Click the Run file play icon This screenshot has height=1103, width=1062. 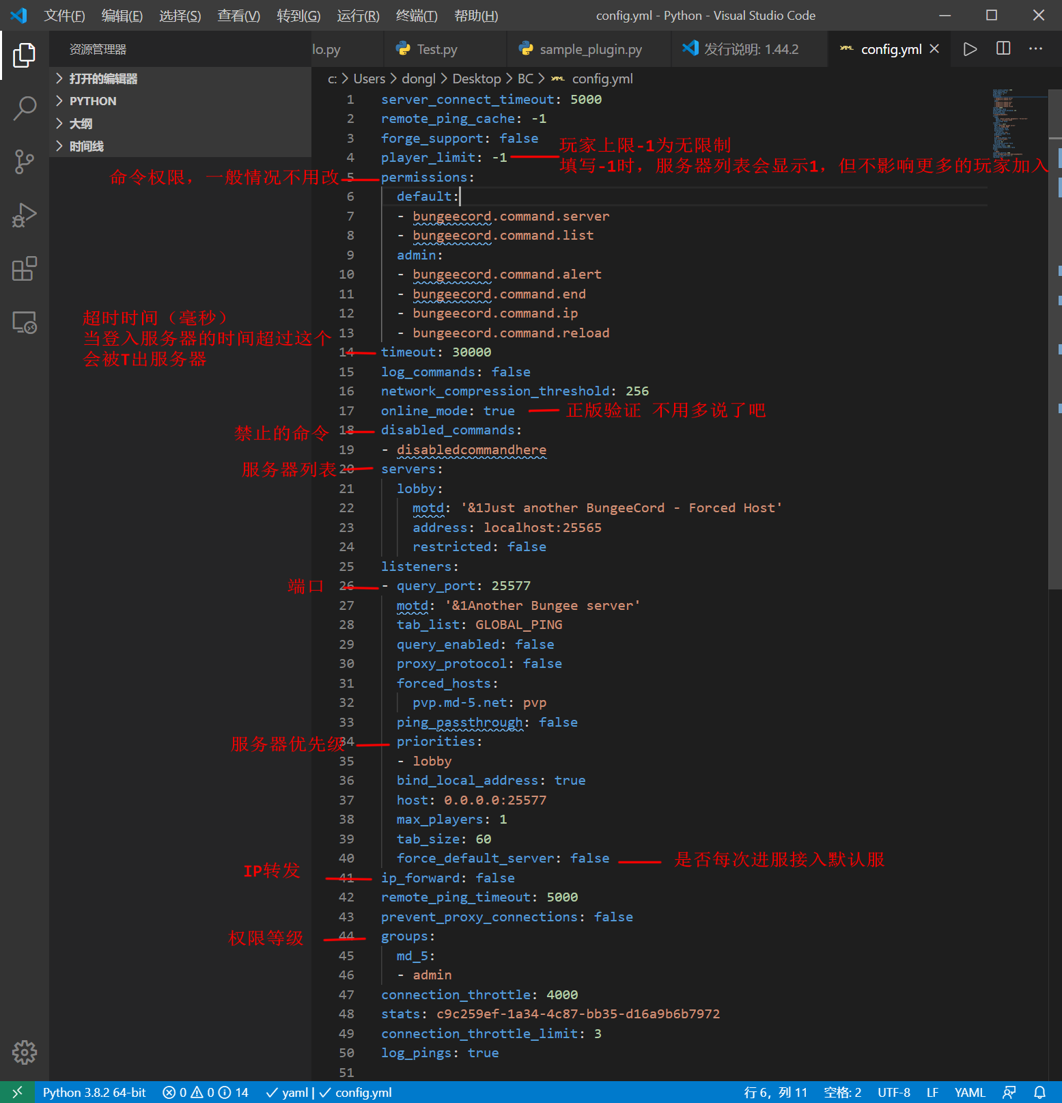pyautogui.click(x=970, y=49)
